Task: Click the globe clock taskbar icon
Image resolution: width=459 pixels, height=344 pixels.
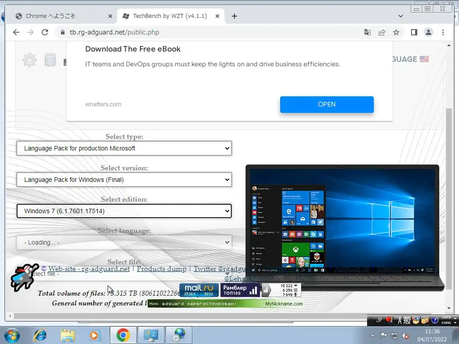Action: click(x=179, y=335)
